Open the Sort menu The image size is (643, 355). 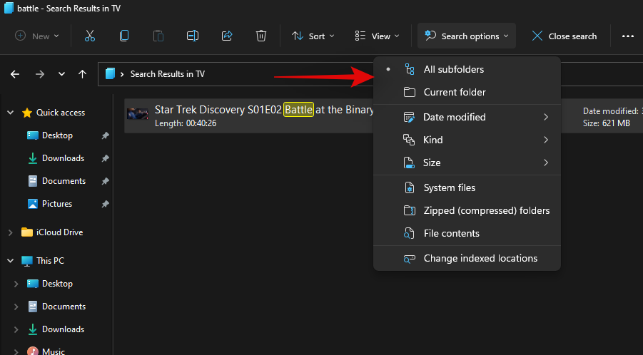point(308,36)
